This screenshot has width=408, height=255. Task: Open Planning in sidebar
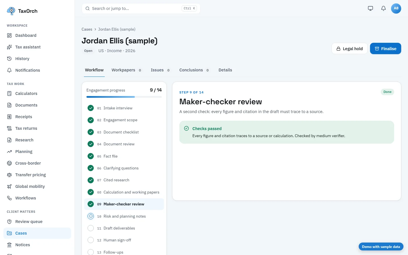(37, 152)
